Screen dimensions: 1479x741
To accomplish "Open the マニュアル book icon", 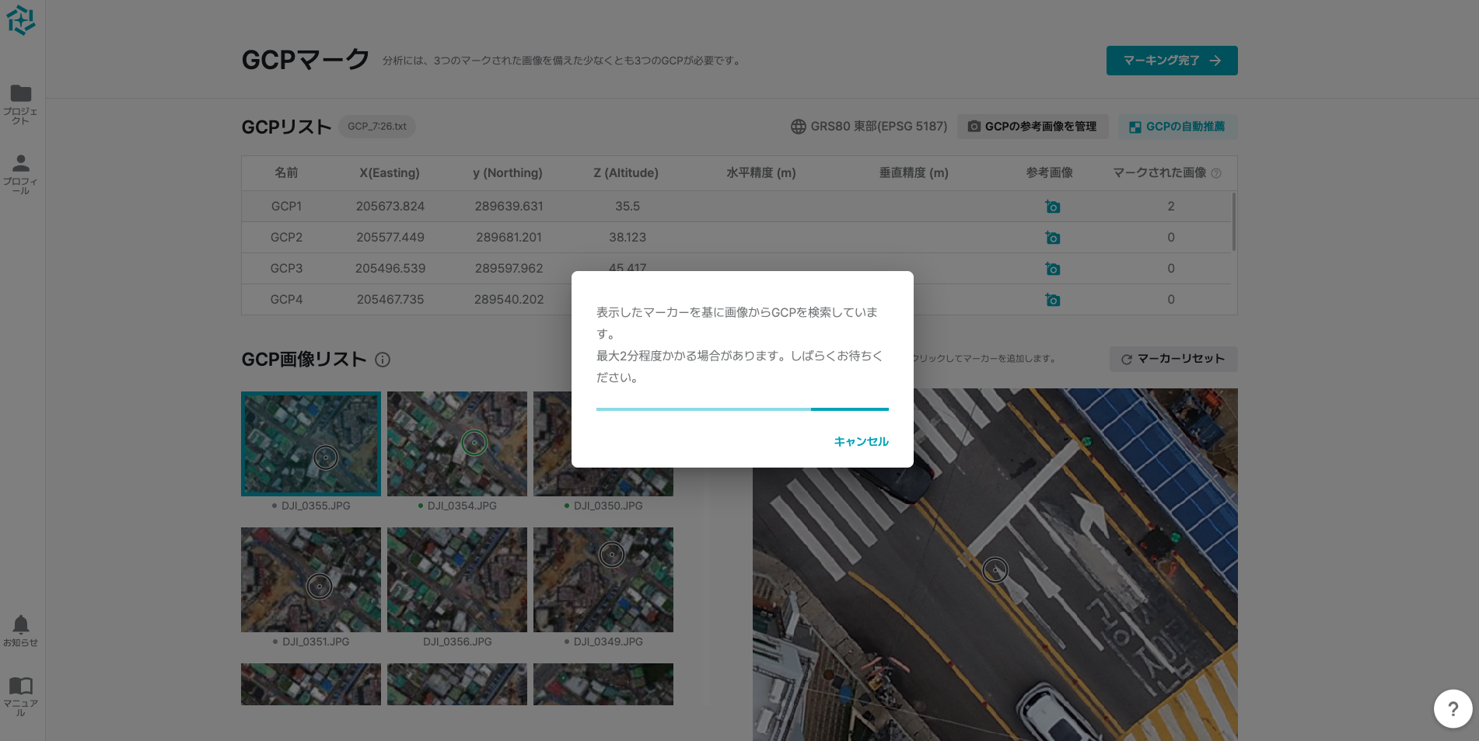I will click(21, 686).
